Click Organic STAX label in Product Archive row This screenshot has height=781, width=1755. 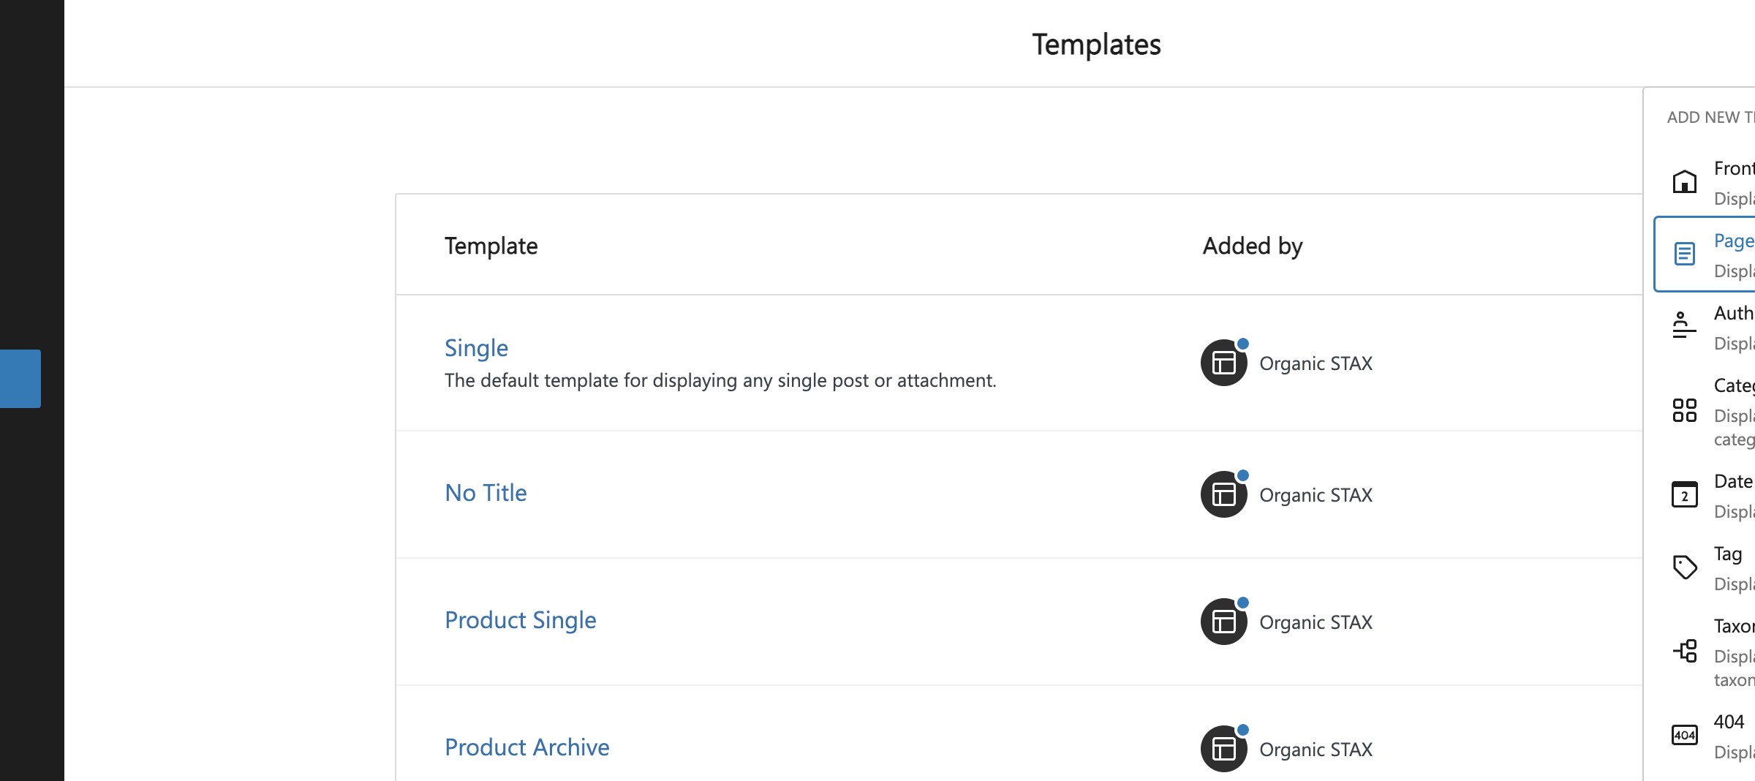coord(1316,750)
